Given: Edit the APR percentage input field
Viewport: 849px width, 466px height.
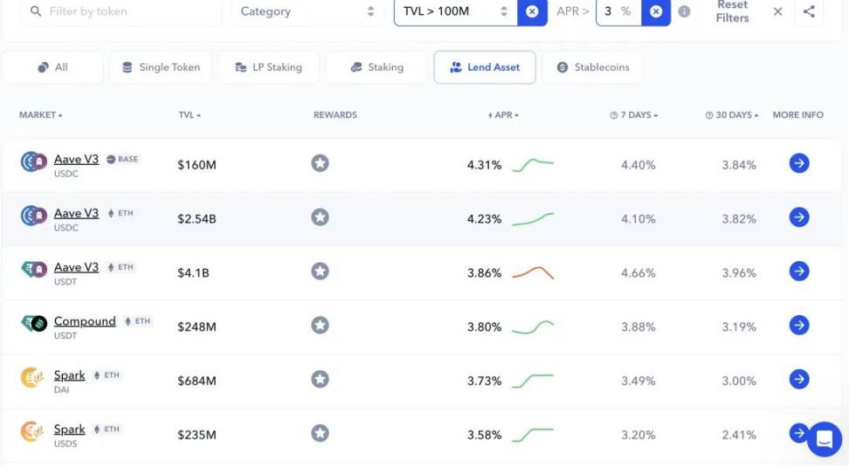Looking at the screenshot, I should [618, 11].
